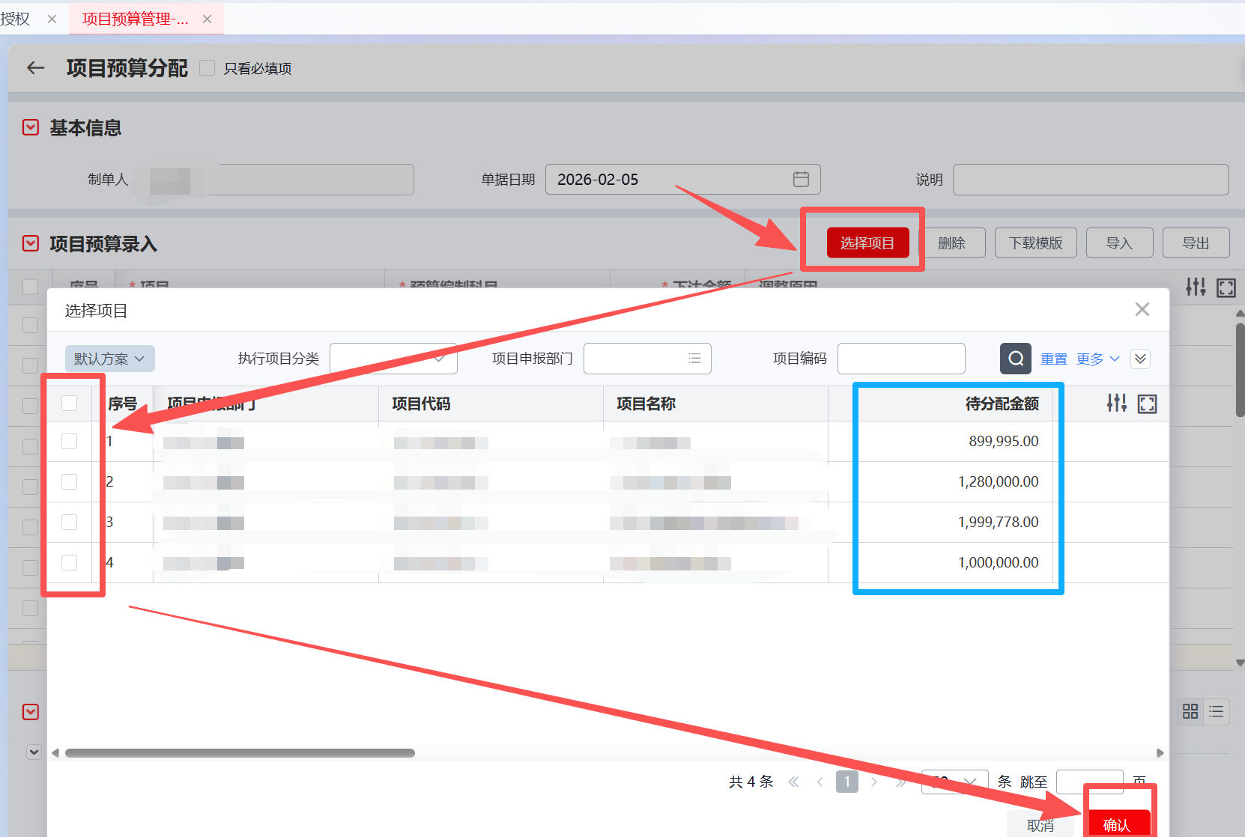Click fullscreen icon in dialog table header

coord(1147,404)
